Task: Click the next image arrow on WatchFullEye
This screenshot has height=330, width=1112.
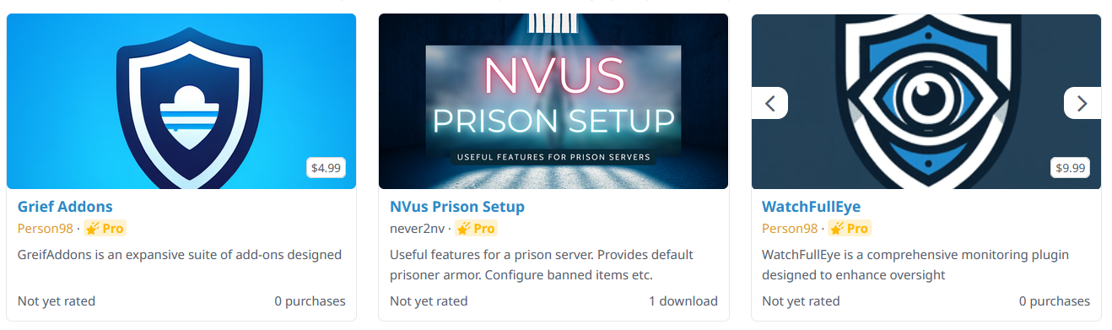Action: pos(1082,103)
